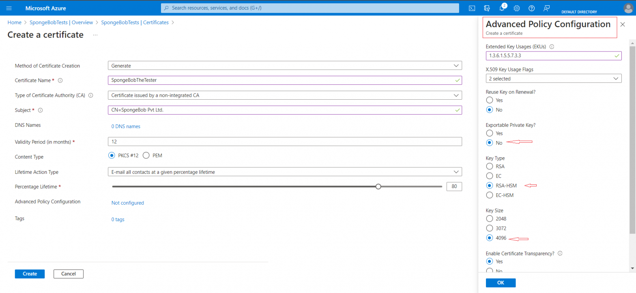Open portal settings gear icon

(x=517, y=8)
